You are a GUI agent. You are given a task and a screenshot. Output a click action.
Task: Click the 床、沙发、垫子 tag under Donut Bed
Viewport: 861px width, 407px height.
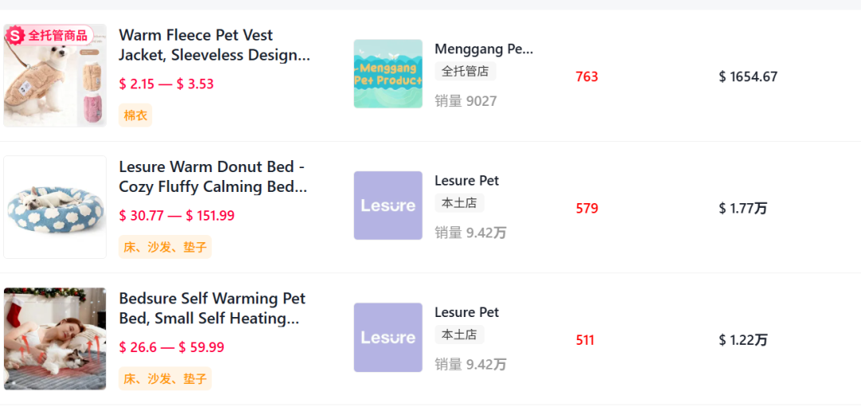coord(165,247)
